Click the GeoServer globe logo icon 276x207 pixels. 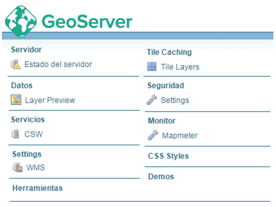(x=21, y=21)
